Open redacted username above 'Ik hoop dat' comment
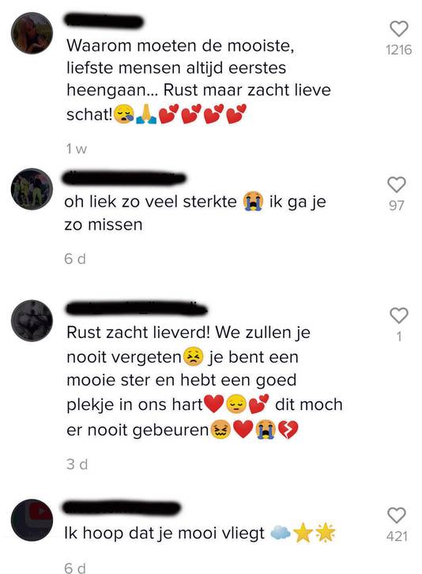The width and height of the screenshot is (422, 574). [122, 507]
